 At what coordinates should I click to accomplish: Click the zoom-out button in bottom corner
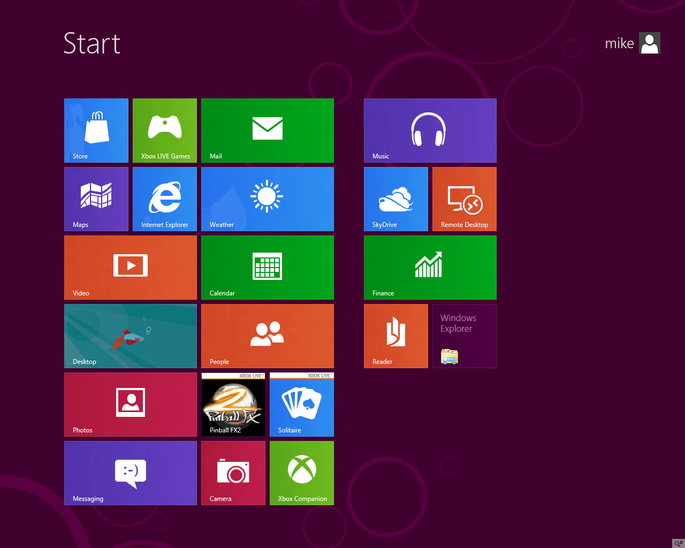coord(679,543)
